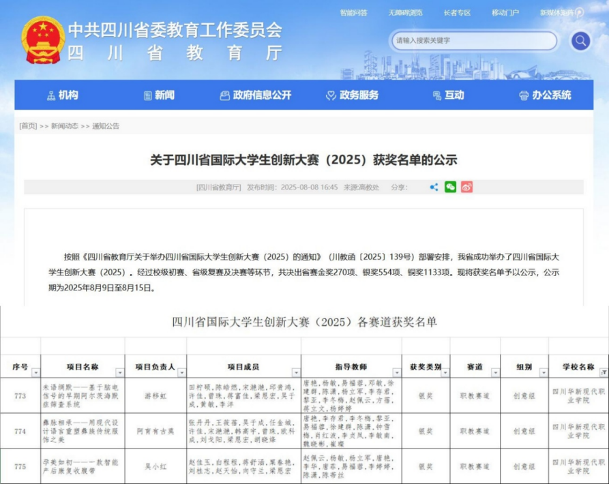The width and height of the screenshot is (609, 484).
Task: Click 首页 in the breadcrumb
Action: coord(28,126)
